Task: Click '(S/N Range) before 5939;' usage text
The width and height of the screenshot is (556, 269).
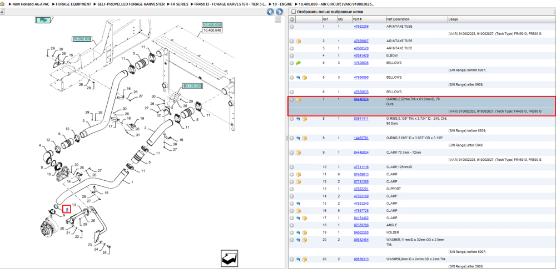Action: (x=468, y=130)
